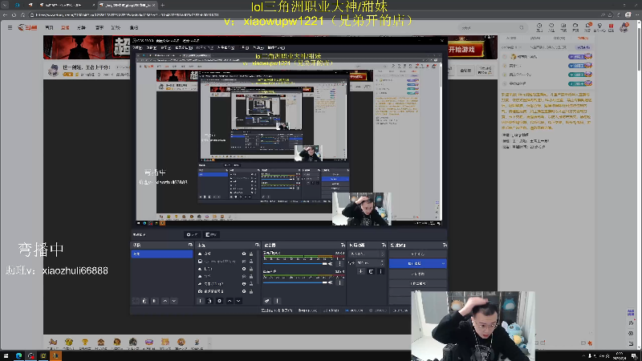Open transition properties dots menu
Viewport: 642px width, 361px height.
(x=380, y=271)
